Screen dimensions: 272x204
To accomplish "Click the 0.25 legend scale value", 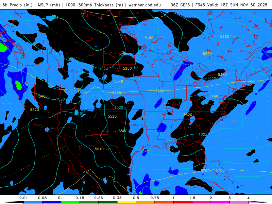I will click(x=99, y=198).
